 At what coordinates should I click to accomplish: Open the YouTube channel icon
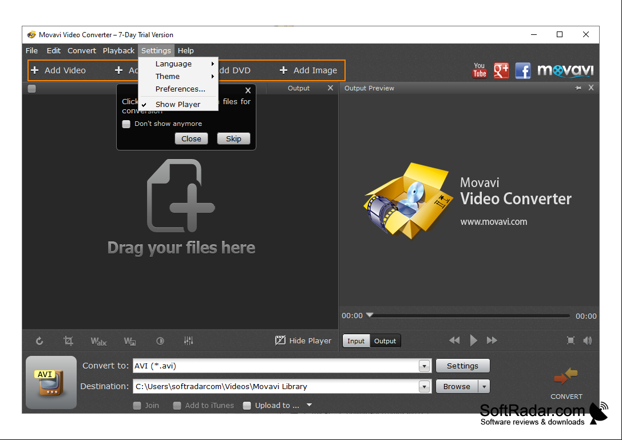pyautogui.click(x=479, y=70)
